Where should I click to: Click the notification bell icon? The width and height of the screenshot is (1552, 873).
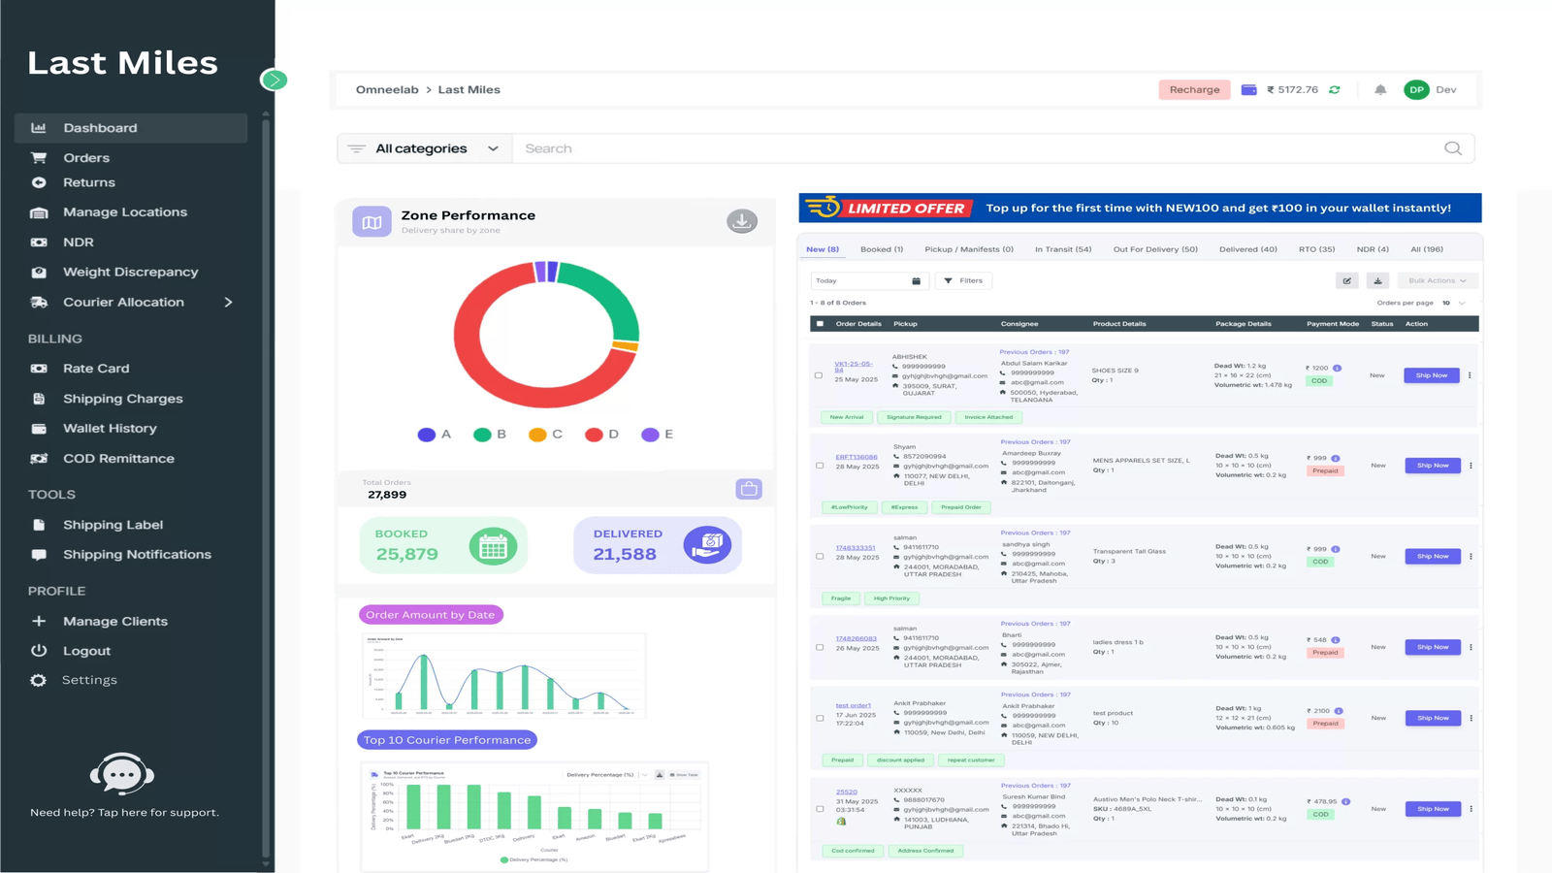click(x=1379, y=90)
